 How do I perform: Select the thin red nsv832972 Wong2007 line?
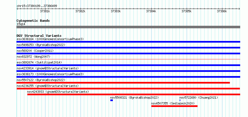click(x=128, y=59)
